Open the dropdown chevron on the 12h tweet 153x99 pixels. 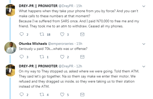144,67
